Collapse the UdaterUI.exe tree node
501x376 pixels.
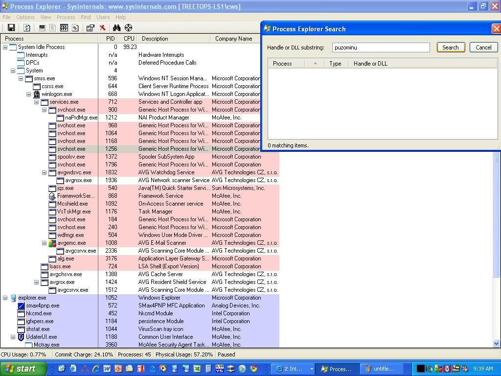coord(13,337)
